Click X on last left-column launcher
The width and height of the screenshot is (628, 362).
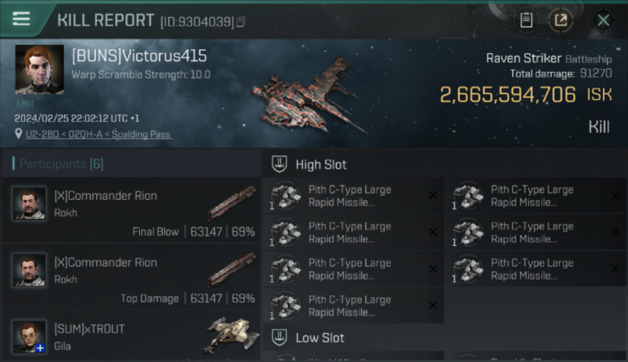(433, 306)
